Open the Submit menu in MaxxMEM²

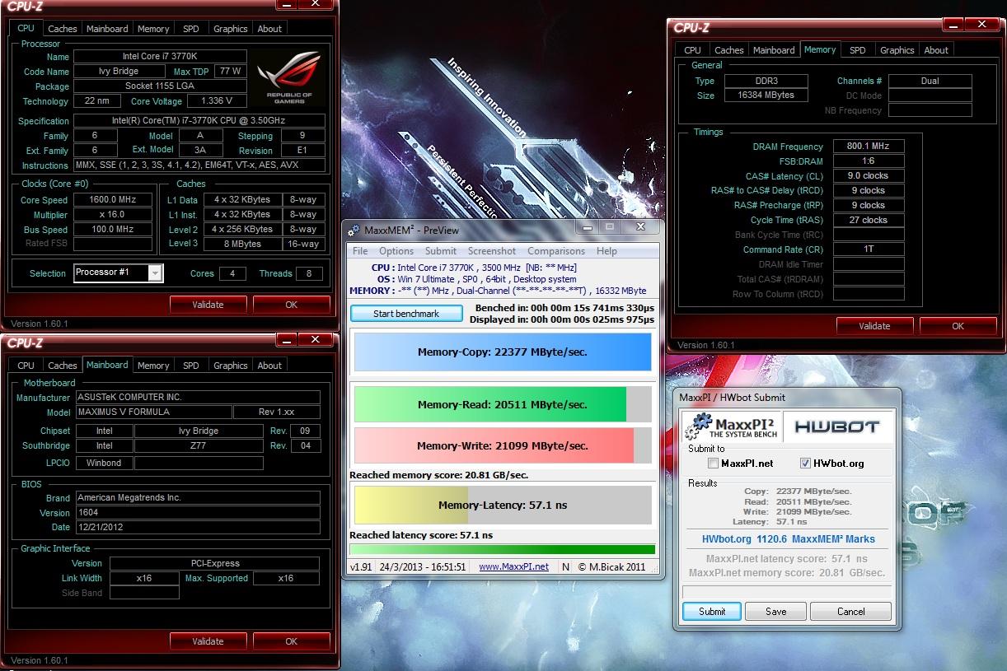point(441,251)
